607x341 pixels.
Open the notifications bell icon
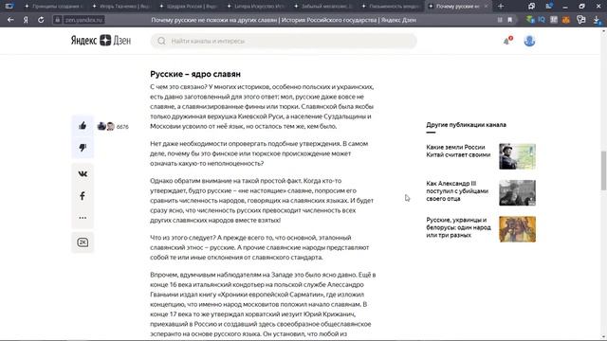(x=507, y=41)
